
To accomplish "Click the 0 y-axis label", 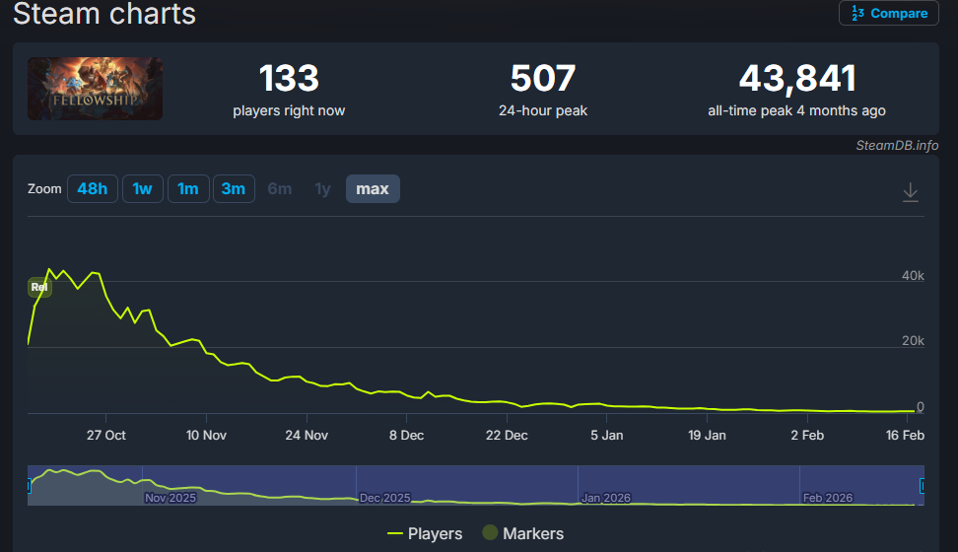I will [921, 406].
